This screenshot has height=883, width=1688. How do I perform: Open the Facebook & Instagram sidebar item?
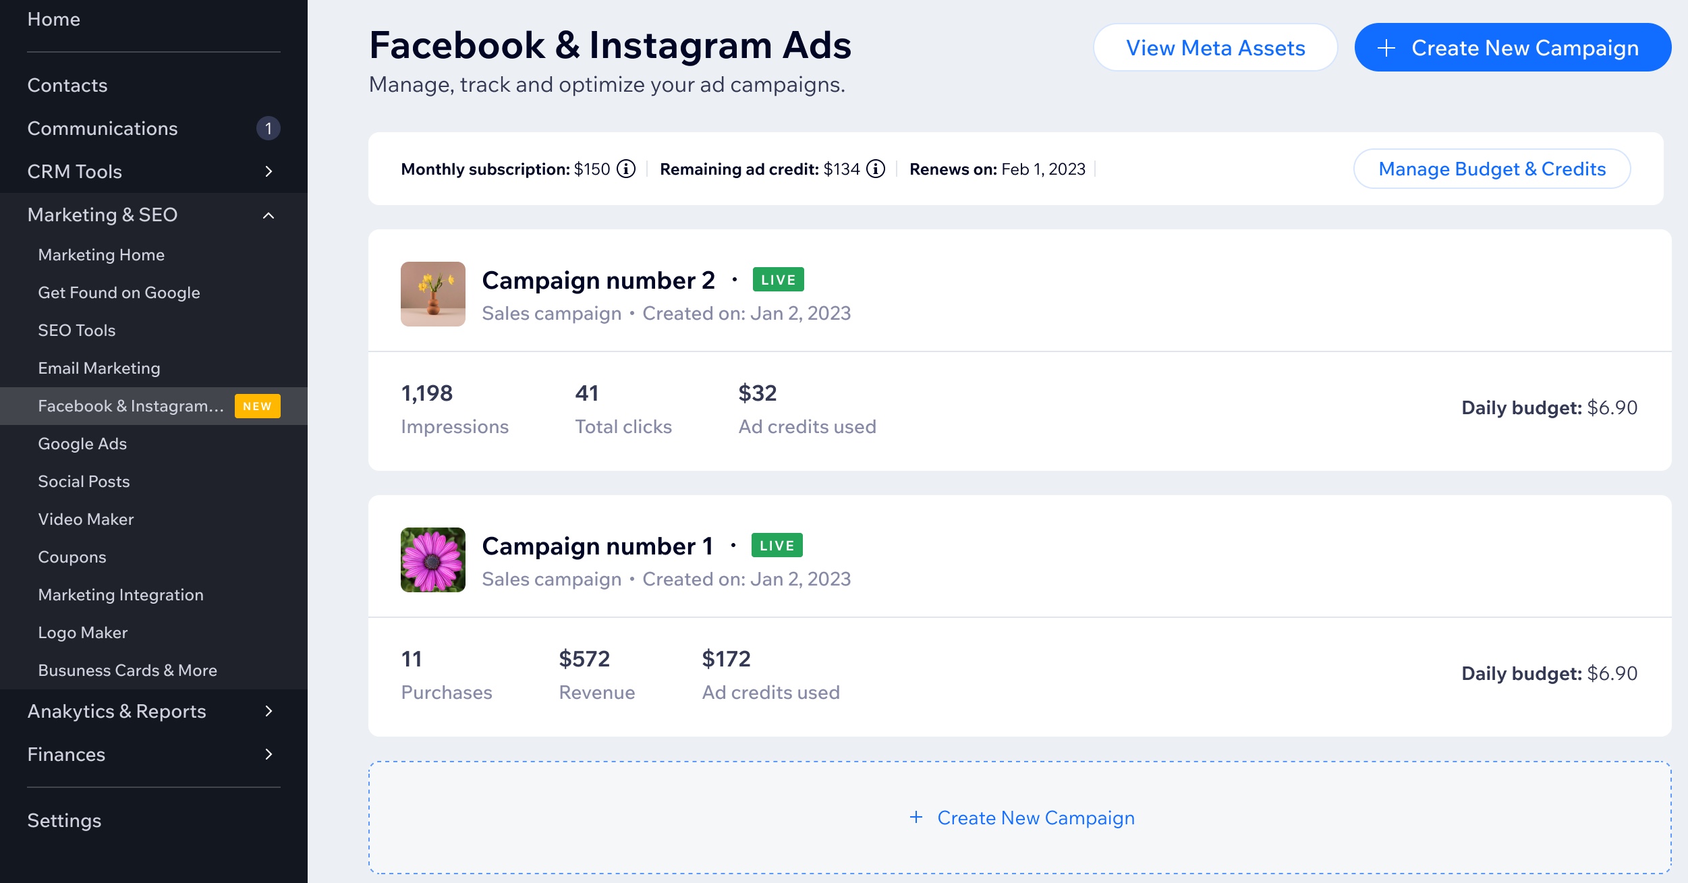click(131, 405)
